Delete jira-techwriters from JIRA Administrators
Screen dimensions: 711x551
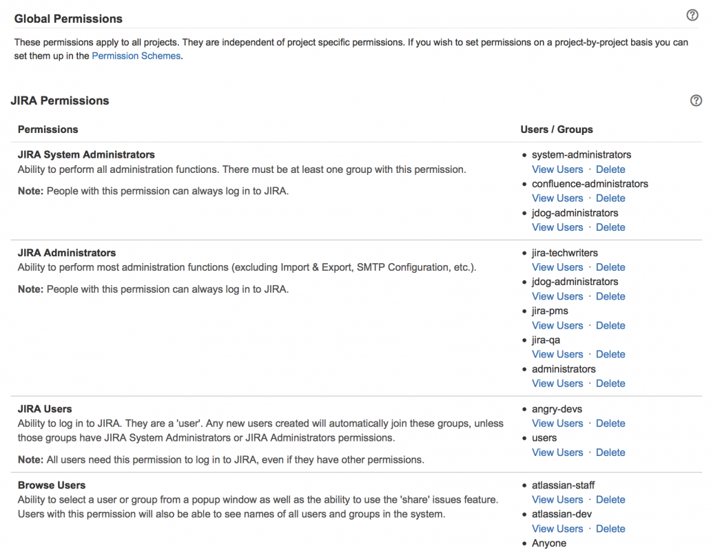click(x=610, y=267)
